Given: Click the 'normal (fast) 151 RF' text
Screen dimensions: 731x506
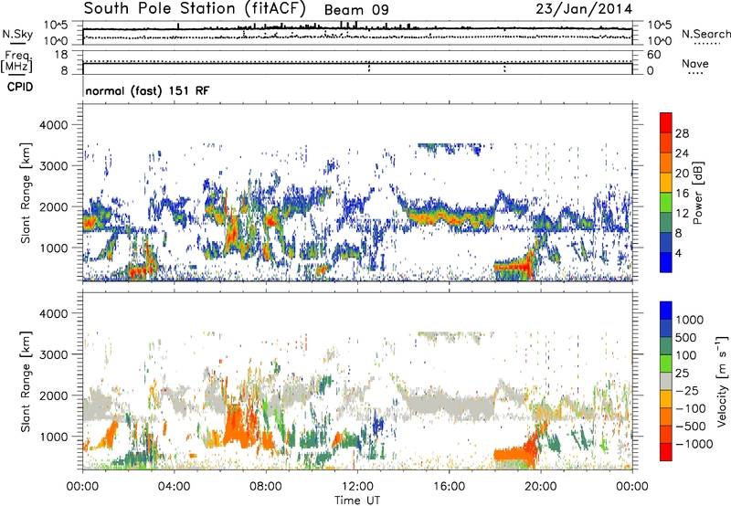Looking at the screenshot, I should pos(147,90).
